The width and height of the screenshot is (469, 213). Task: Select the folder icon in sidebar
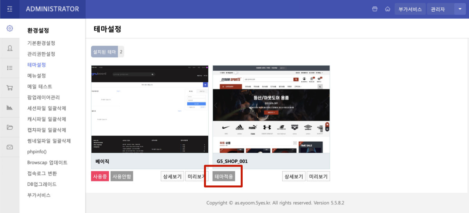[x=10, y=127]
